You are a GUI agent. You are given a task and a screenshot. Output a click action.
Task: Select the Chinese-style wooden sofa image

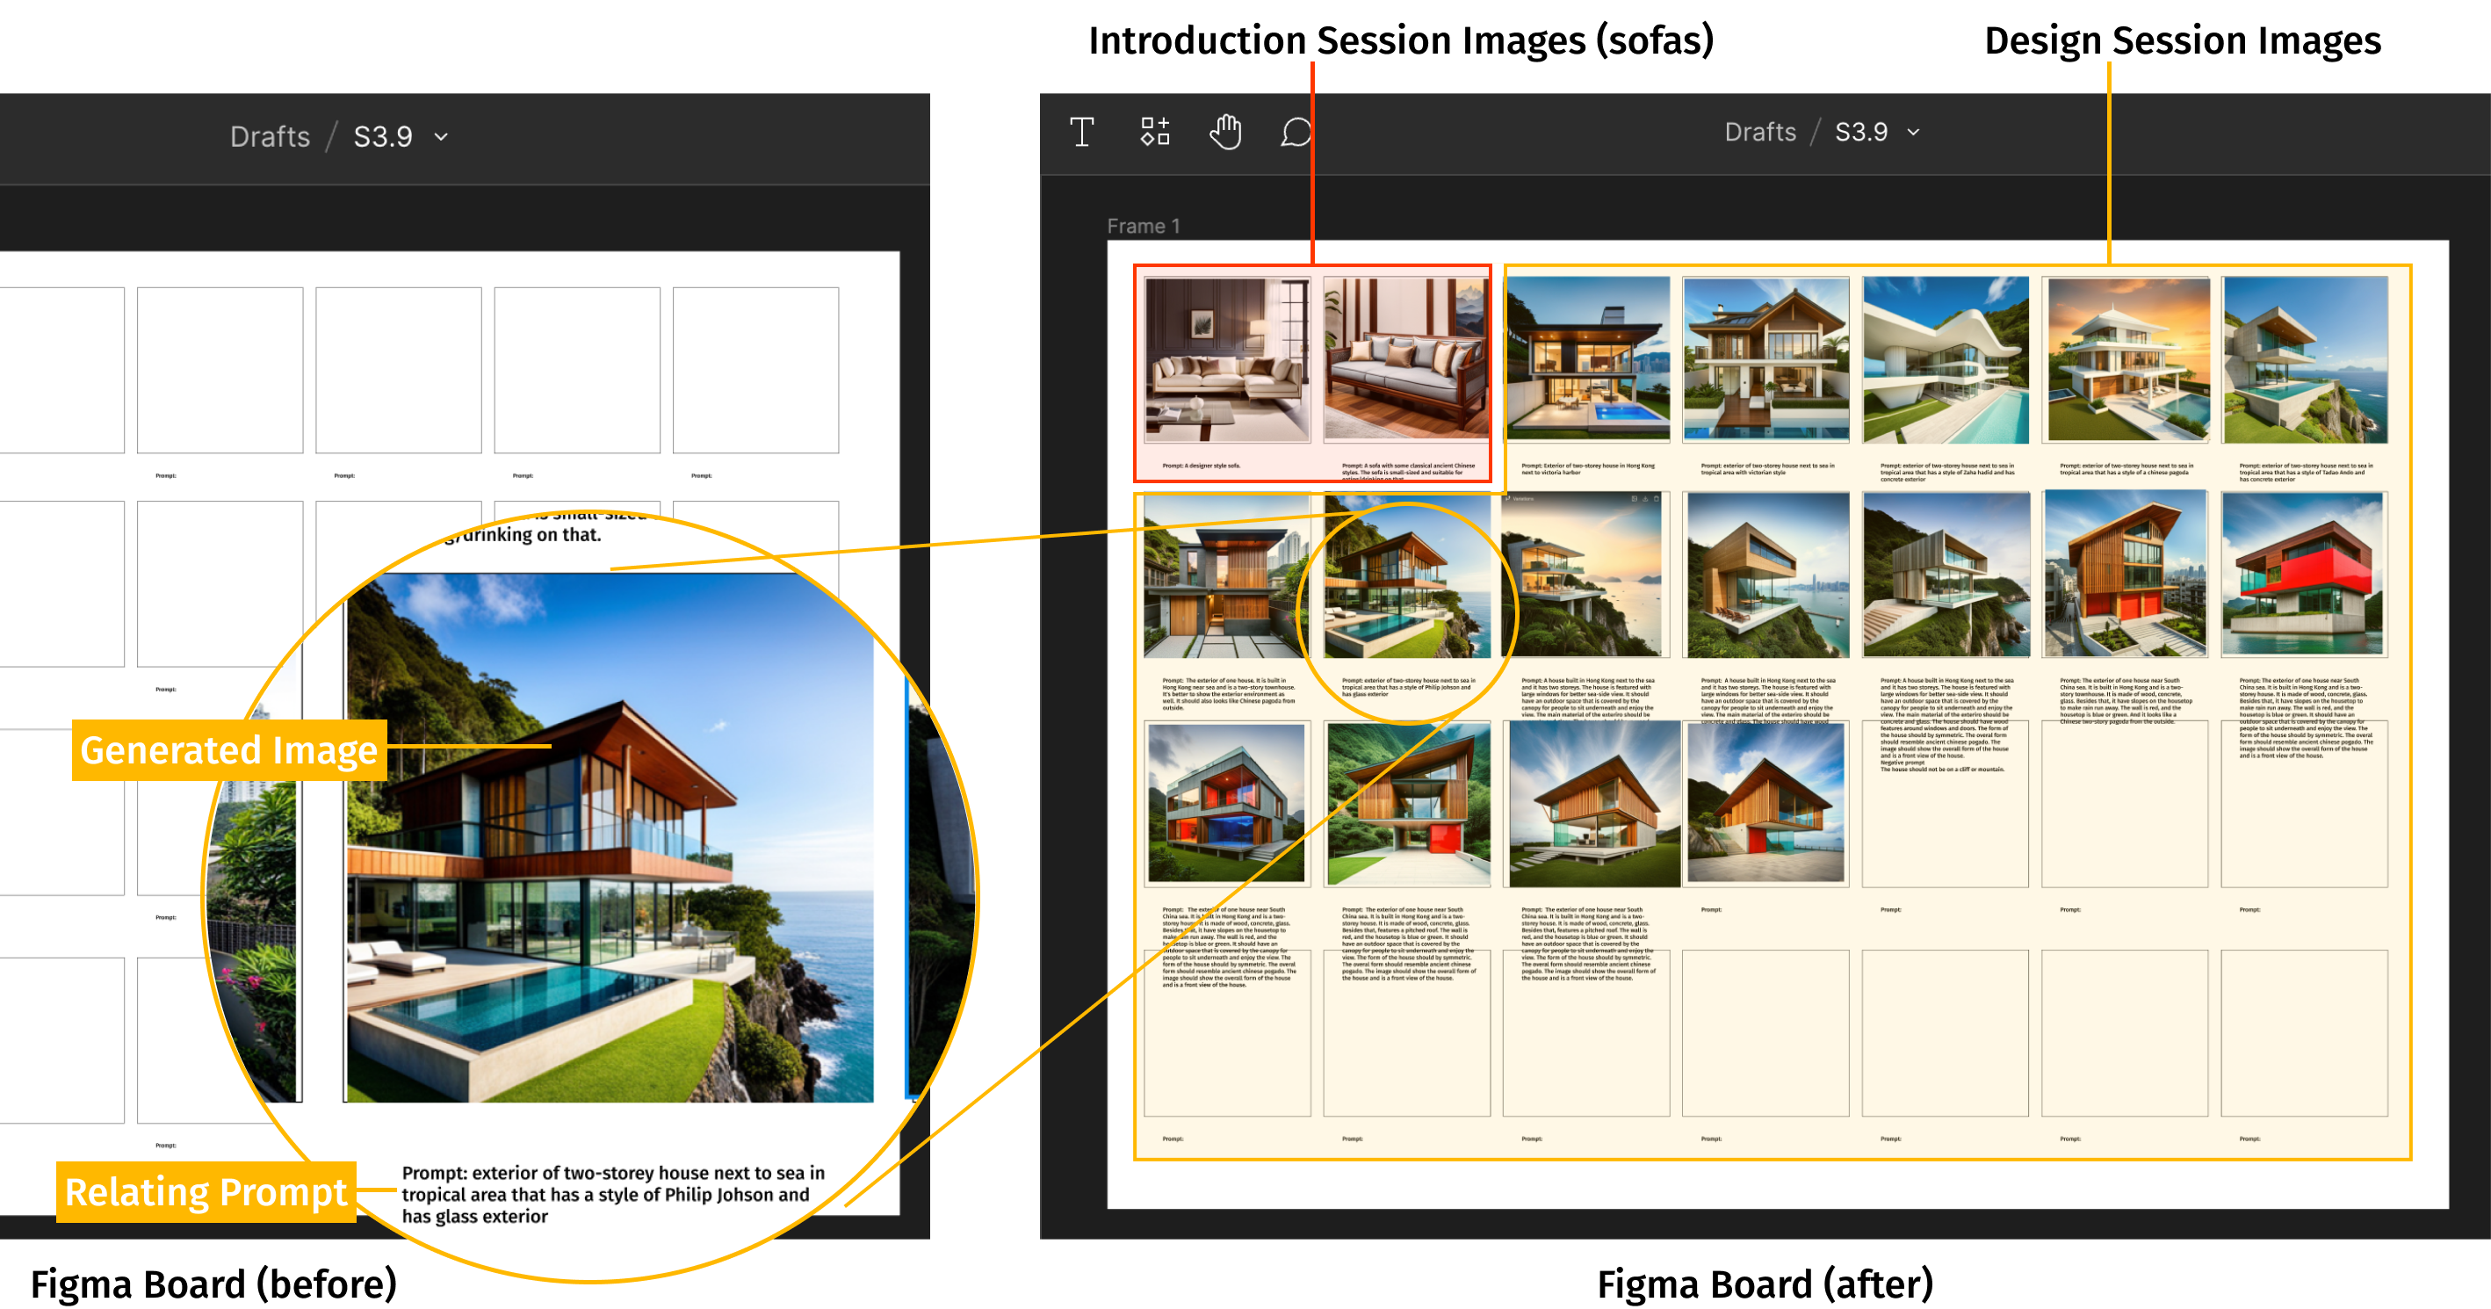coord(1406,360)
